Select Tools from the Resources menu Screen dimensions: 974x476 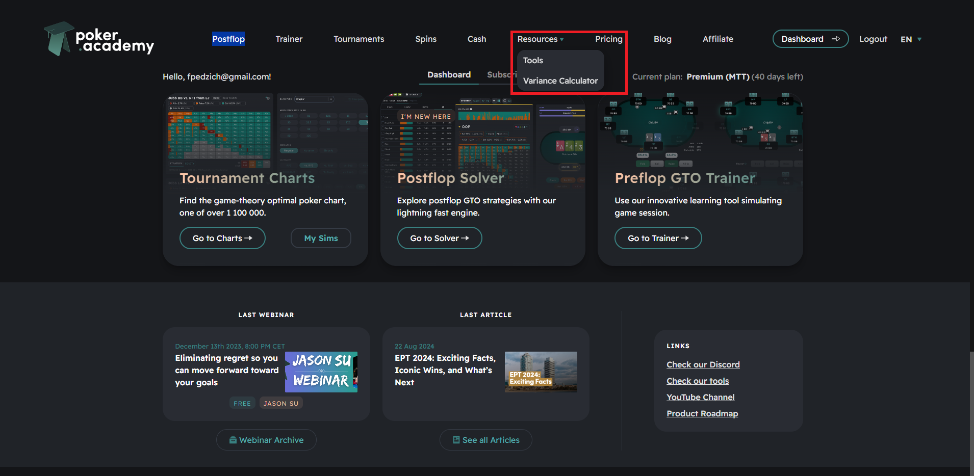(533, 60)
